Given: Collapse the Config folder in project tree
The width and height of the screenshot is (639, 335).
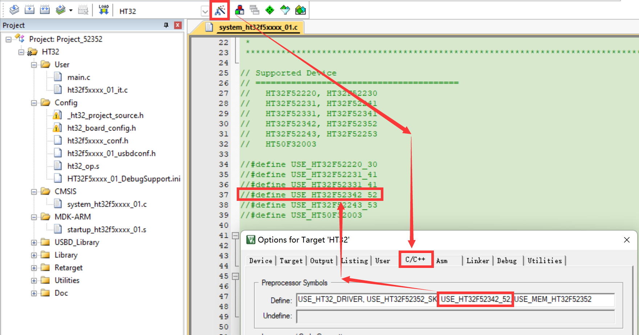Looking at the screenshot, I should [x=34, y=103].
